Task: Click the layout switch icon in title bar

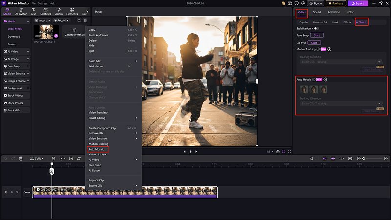Action: (290, 3)
